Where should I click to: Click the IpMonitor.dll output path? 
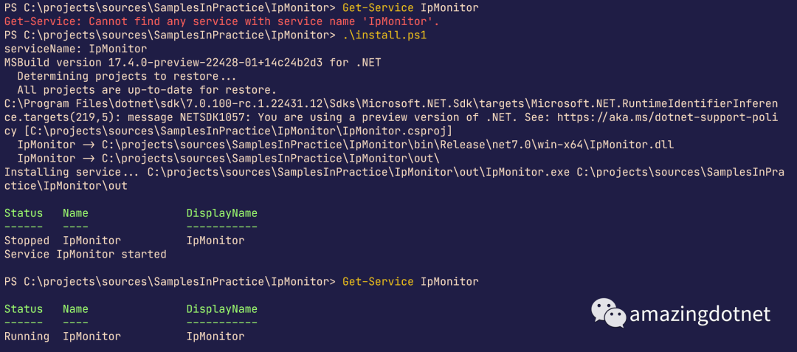[x=388, y=145]
